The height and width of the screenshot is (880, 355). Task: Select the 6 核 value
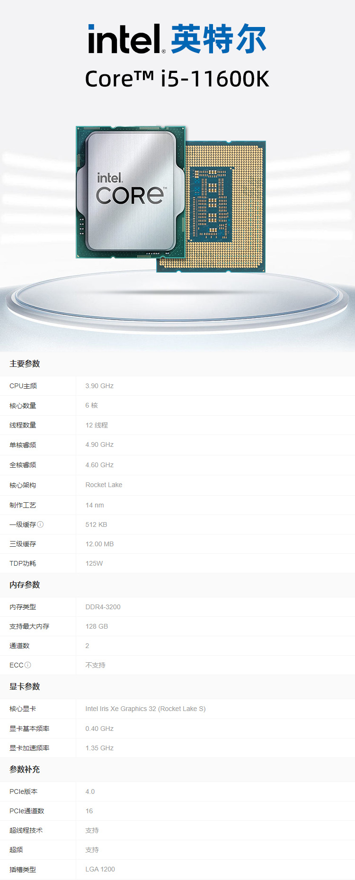tap(92, 405)
